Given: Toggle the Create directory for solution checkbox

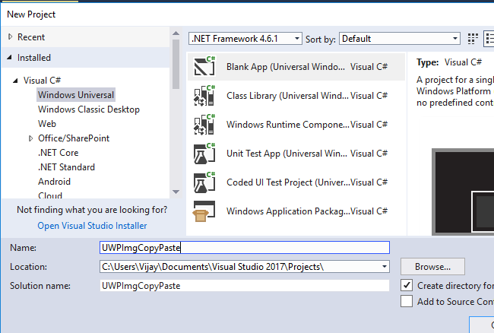Looking at the screenshot, I should point(407,286).
